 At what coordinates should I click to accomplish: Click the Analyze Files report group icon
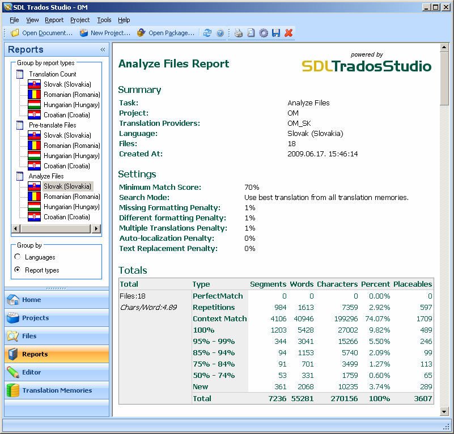tap(20, 176)
